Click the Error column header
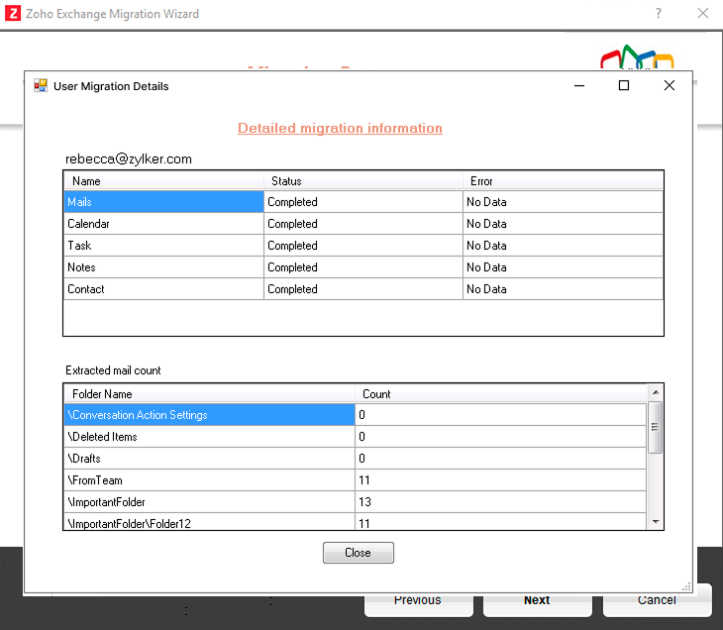Image resolution: width=723 pixels, height=630 pixels. point(563,181)
